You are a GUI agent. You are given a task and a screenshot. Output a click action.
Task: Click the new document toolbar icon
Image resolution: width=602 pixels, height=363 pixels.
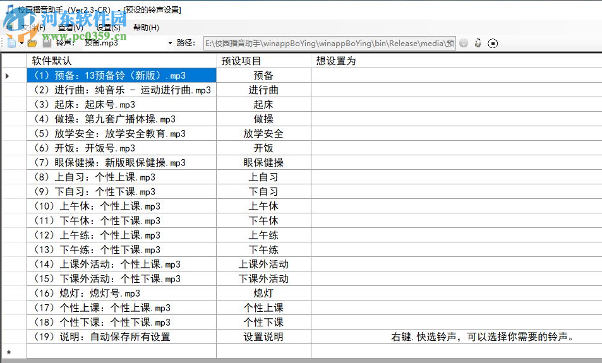(x=11, y=43)
